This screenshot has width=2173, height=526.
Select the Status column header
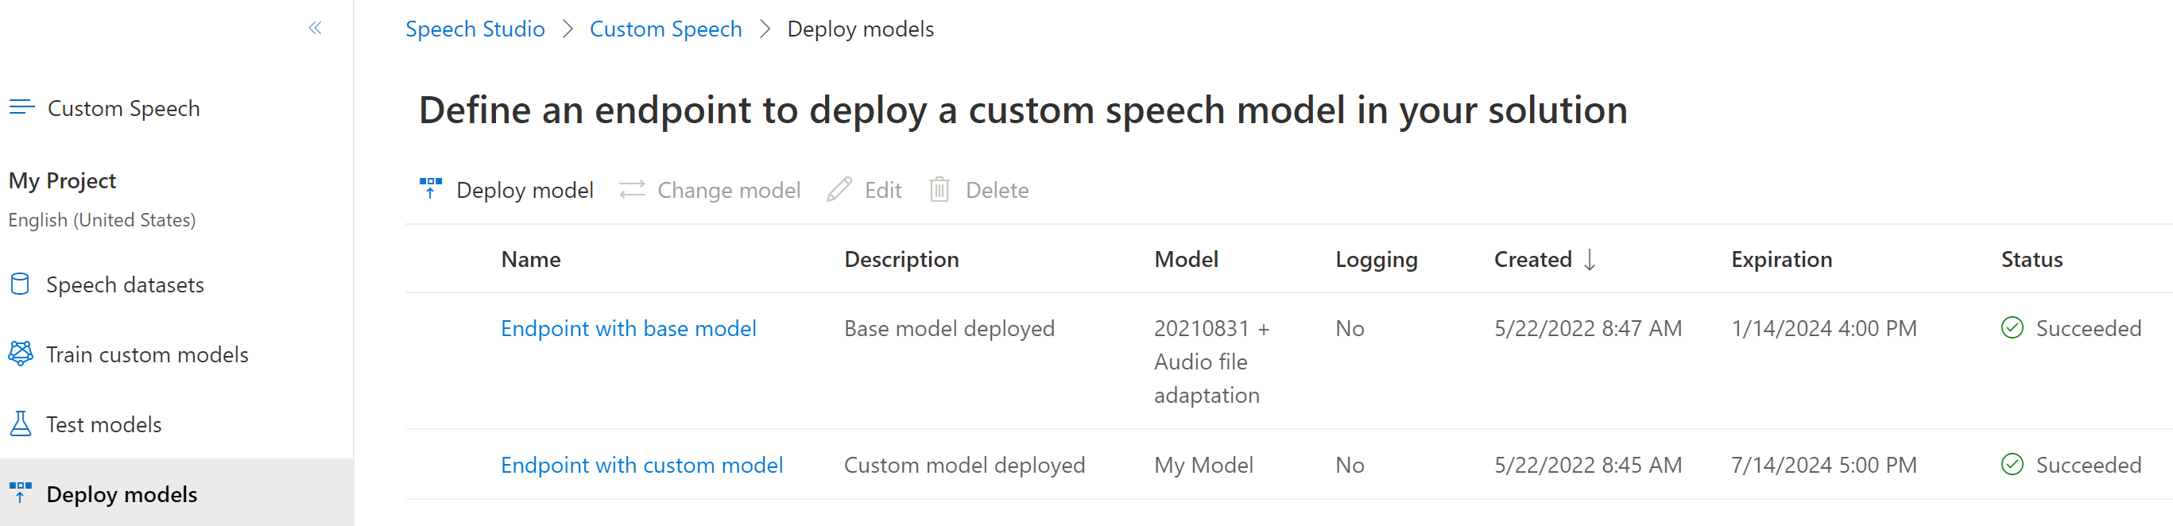[2032, 260]
